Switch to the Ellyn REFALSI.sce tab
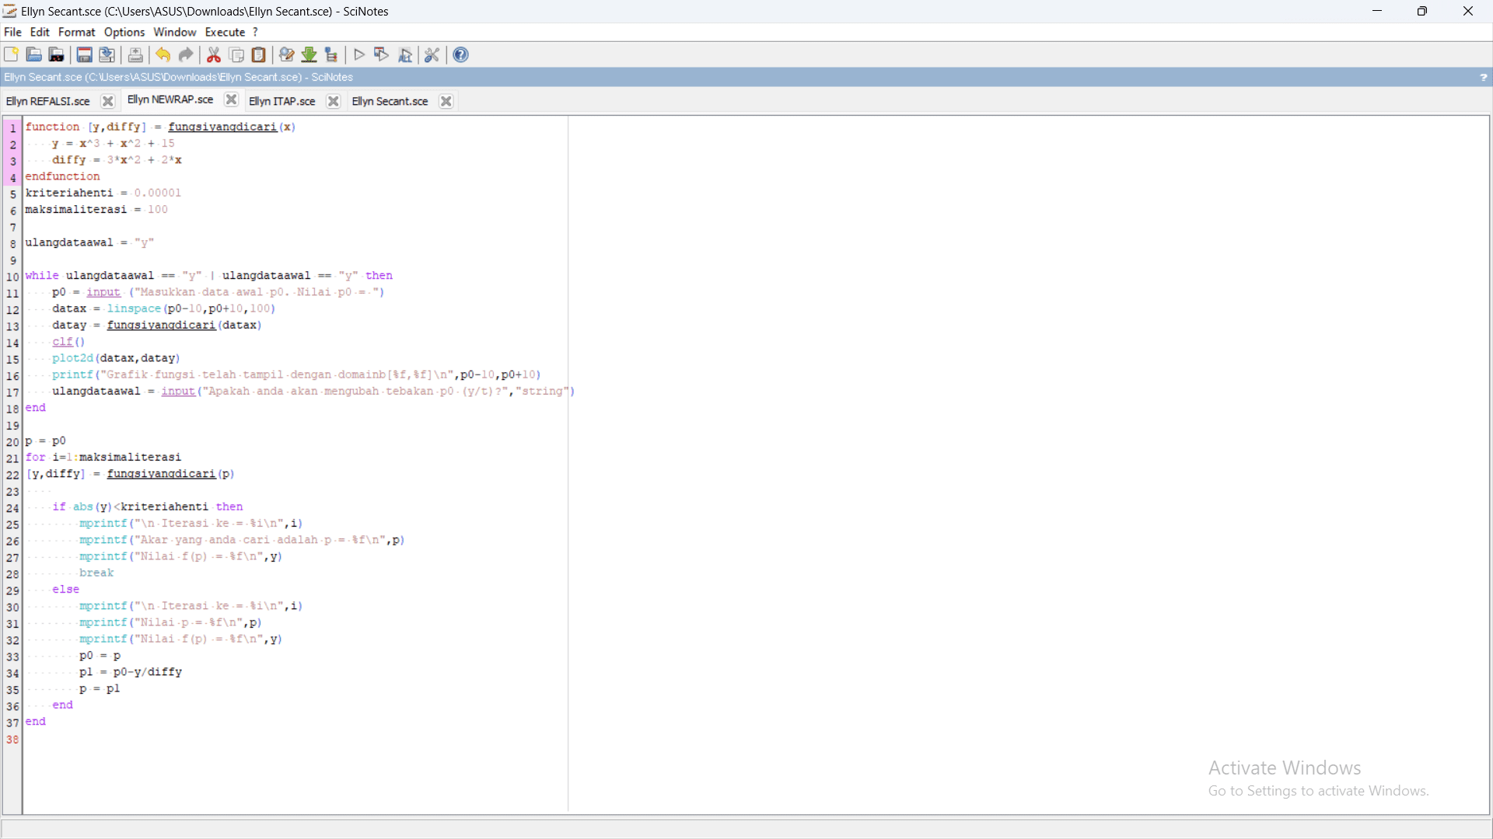The height and width of the screenshot is (839, 1493). (47, 102)
